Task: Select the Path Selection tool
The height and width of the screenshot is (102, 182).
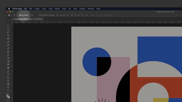Action: pos(8,77)
